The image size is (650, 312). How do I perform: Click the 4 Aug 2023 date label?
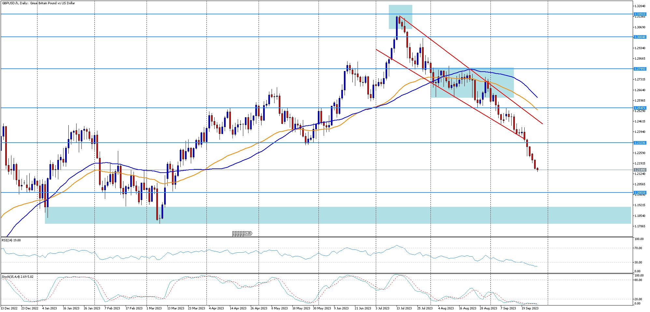[446, 308]
